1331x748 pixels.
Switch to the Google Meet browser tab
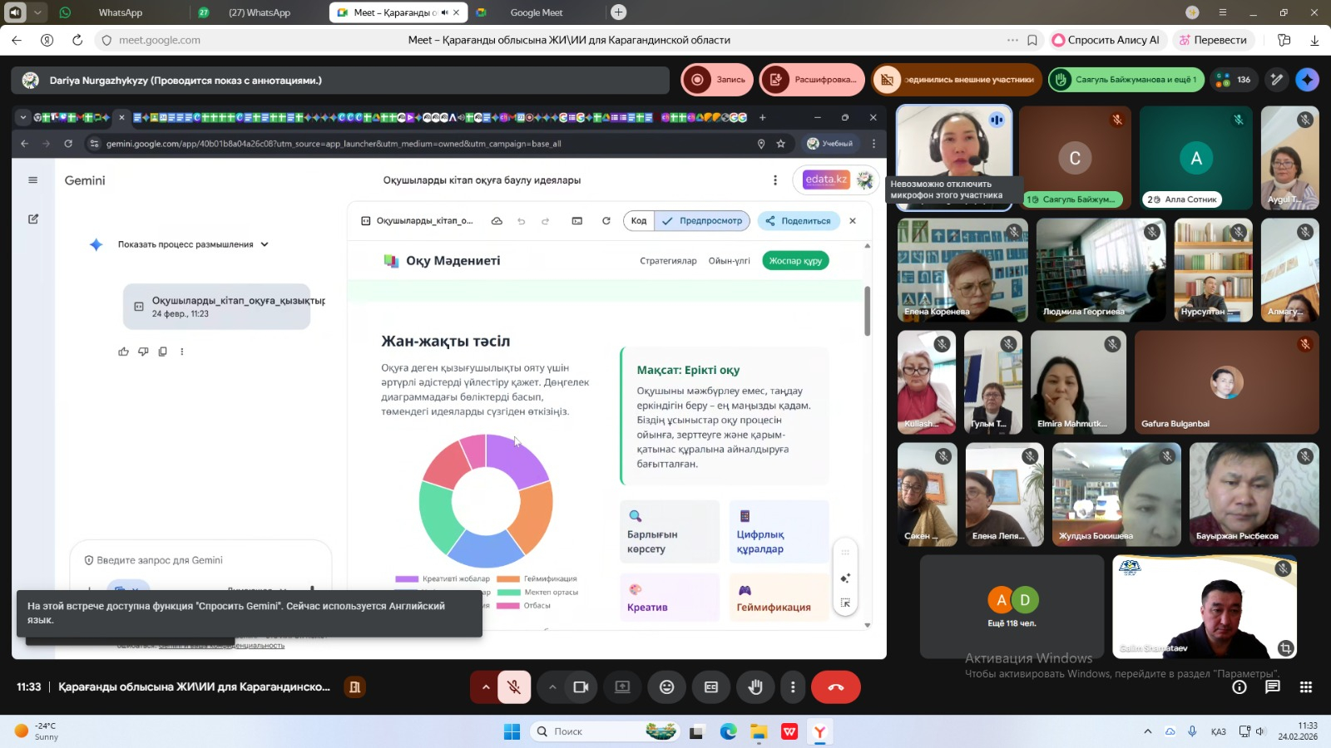(x=536, y=12)
